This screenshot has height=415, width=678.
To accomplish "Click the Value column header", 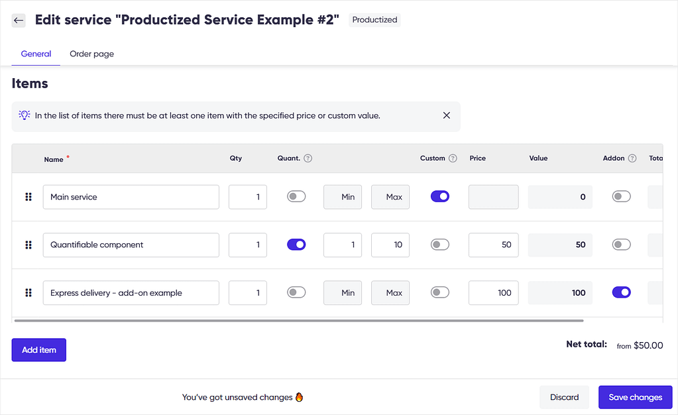I will pos(538,158).
